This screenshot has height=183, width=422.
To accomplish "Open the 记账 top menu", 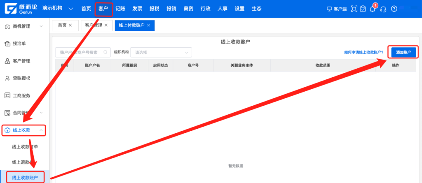I will click(120, 9).
